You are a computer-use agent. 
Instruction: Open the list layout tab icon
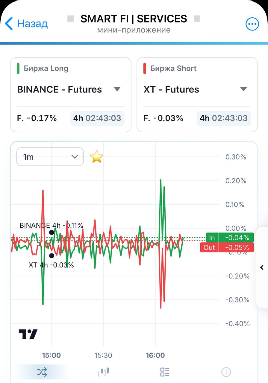[x=165, y=372]
